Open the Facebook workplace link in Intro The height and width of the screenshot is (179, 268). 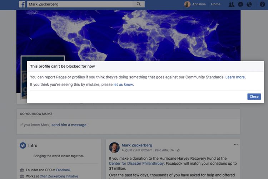pos(63,170)
